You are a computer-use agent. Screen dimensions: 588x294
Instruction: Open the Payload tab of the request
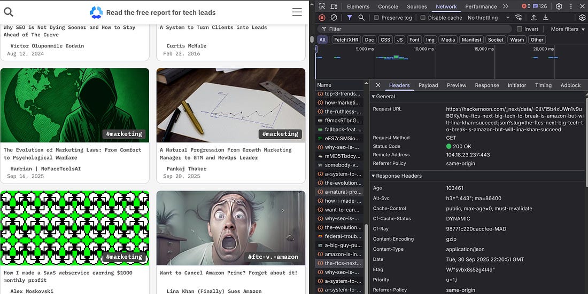tap(428, 85)
